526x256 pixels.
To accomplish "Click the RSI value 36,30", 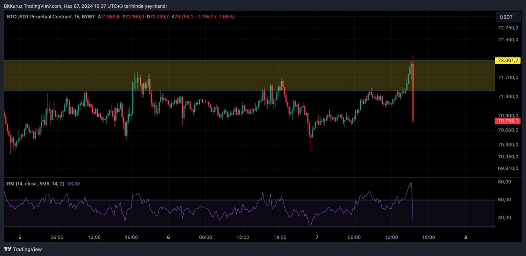I will click(x=74, y=184).
